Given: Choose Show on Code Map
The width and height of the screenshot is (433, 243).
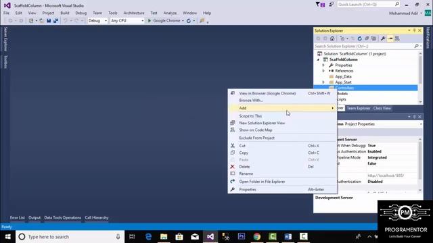Looking at the screenshot, I should click(282, 130).
